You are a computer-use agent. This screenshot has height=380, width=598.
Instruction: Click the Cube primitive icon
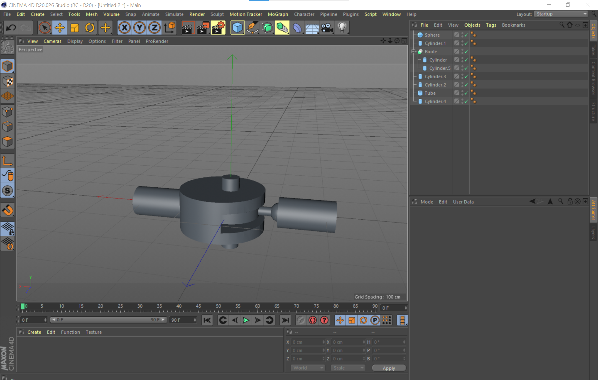click(237, 28)
